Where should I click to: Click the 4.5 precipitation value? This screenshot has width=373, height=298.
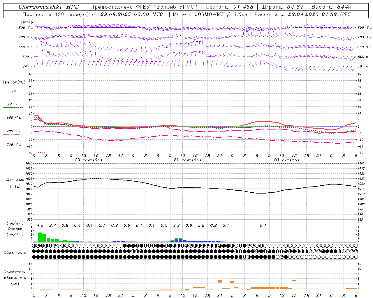pyautogui.click(x=40, y=226)
